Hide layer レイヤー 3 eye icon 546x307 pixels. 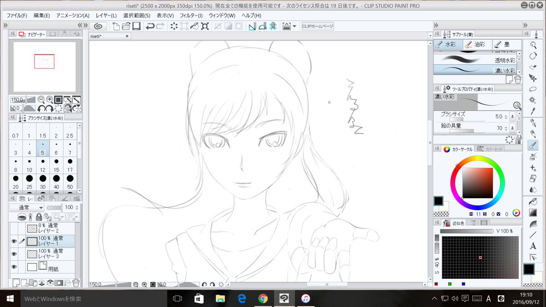tap(14, 254)
